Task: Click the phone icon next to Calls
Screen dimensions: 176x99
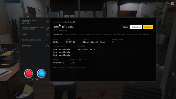Action: click(48, 34)
